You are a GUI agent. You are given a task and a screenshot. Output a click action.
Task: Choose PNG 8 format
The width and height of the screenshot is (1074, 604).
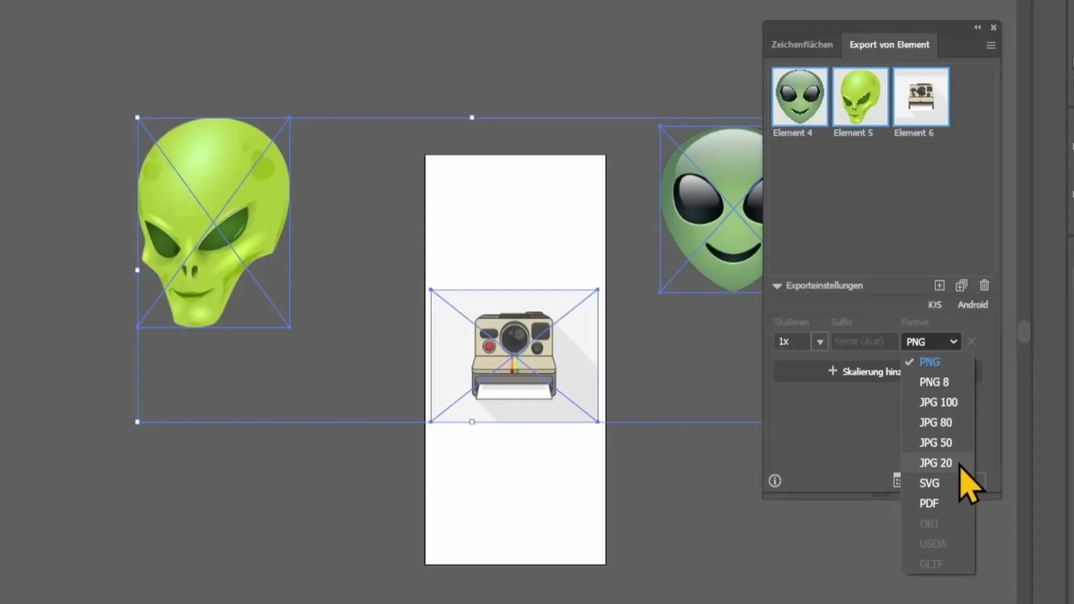coord(938,382)
